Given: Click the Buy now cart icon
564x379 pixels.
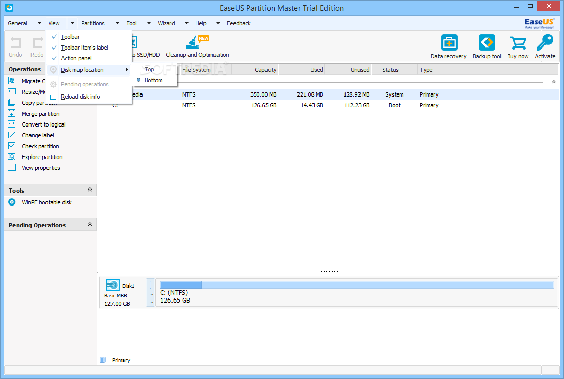Looking at the screenshot, I should click(518, 43).
